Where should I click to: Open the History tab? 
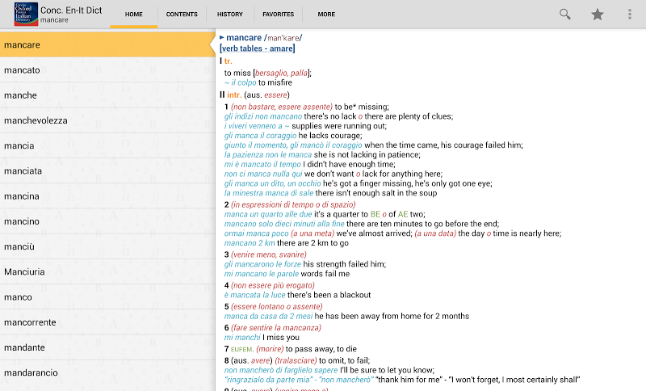(x=230, y=15)
